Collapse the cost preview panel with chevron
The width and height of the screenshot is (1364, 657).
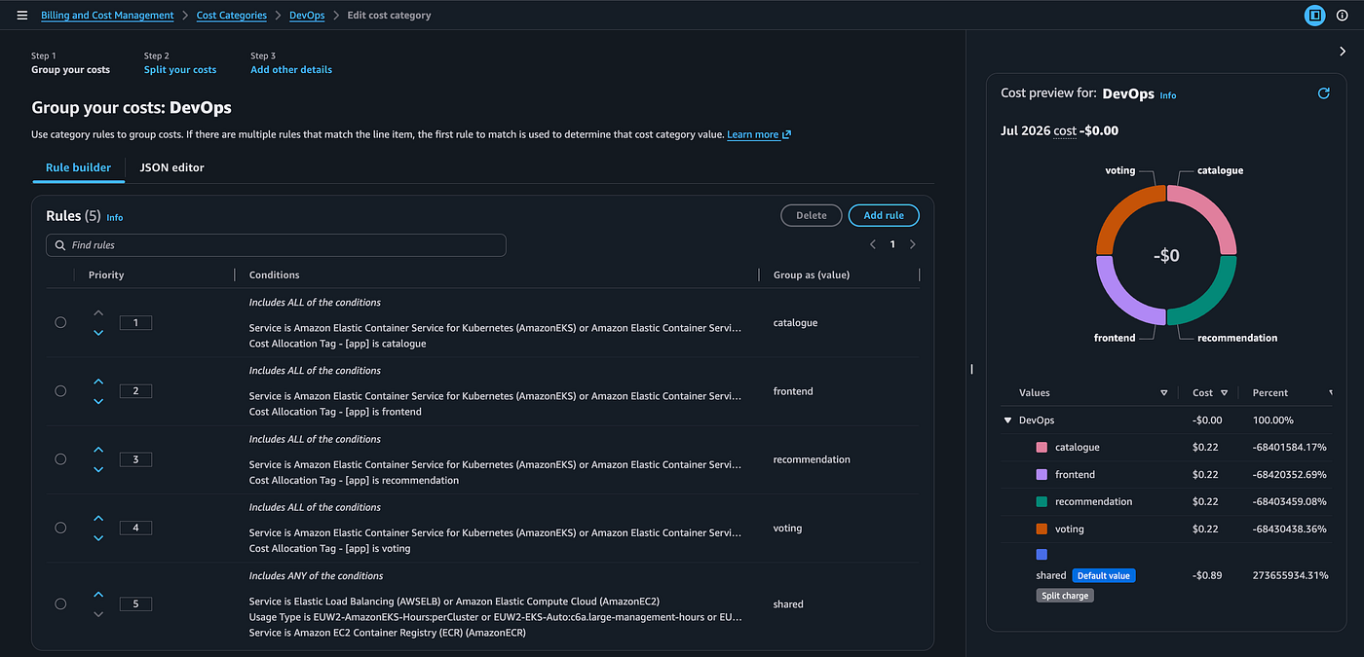[1343, 52]
